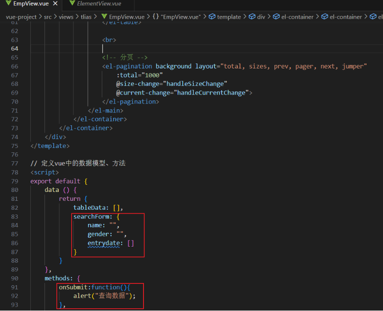Screen dimensions: 383x311
Task: Select the EmpView.vue tab
Action: pyautogui.click(x=30, y=4)
